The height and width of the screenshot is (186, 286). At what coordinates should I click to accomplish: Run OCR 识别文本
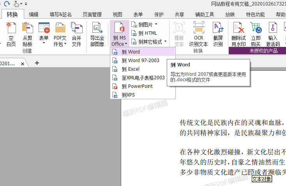(x=198, y=34)
